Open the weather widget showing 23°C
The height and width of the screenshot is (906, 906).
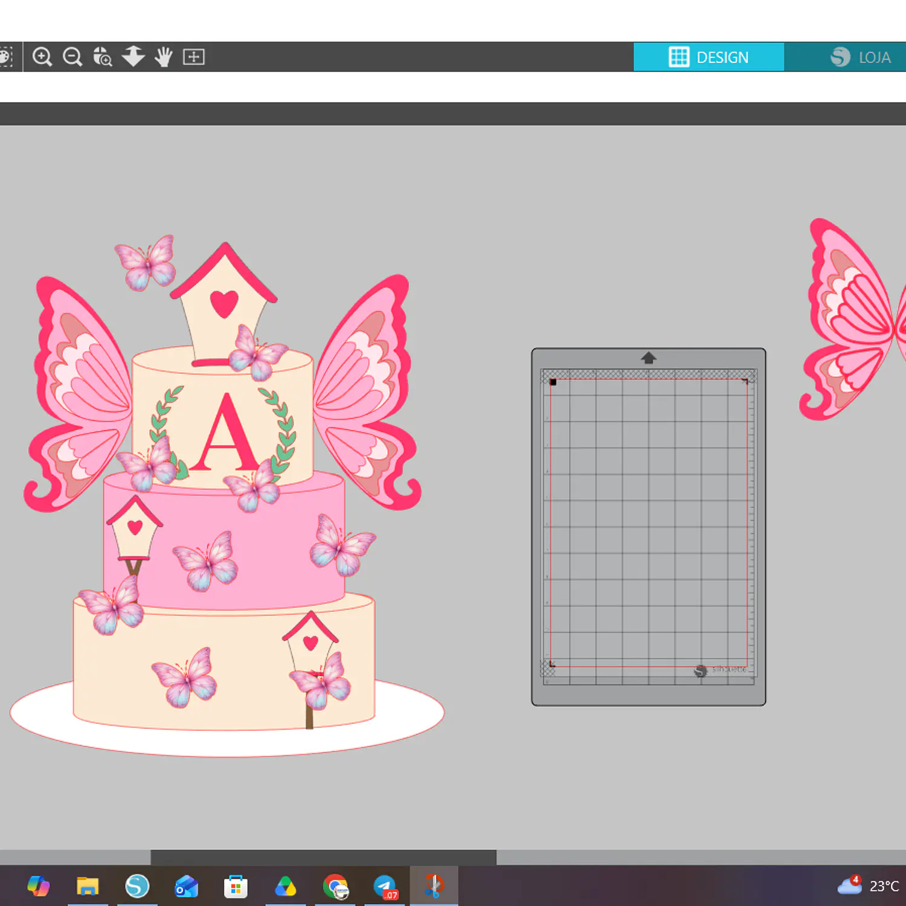pos(868,886)
